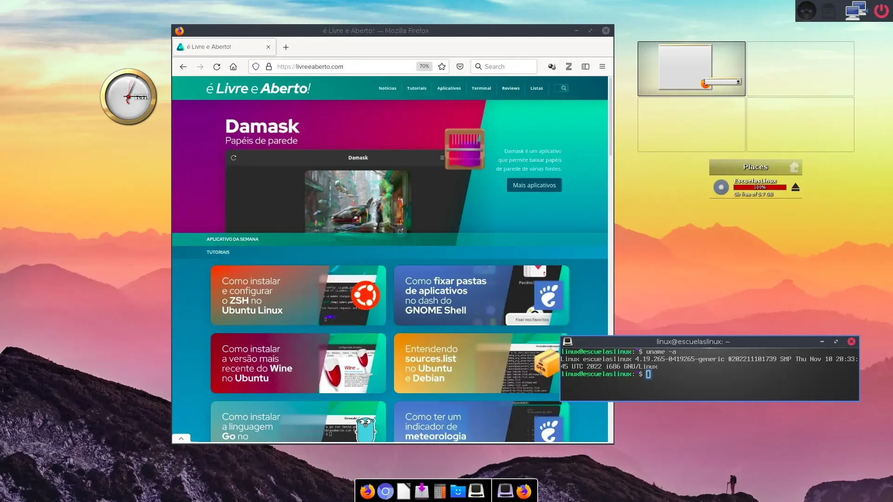Click the website search magnifier icon

pos(563,88)
